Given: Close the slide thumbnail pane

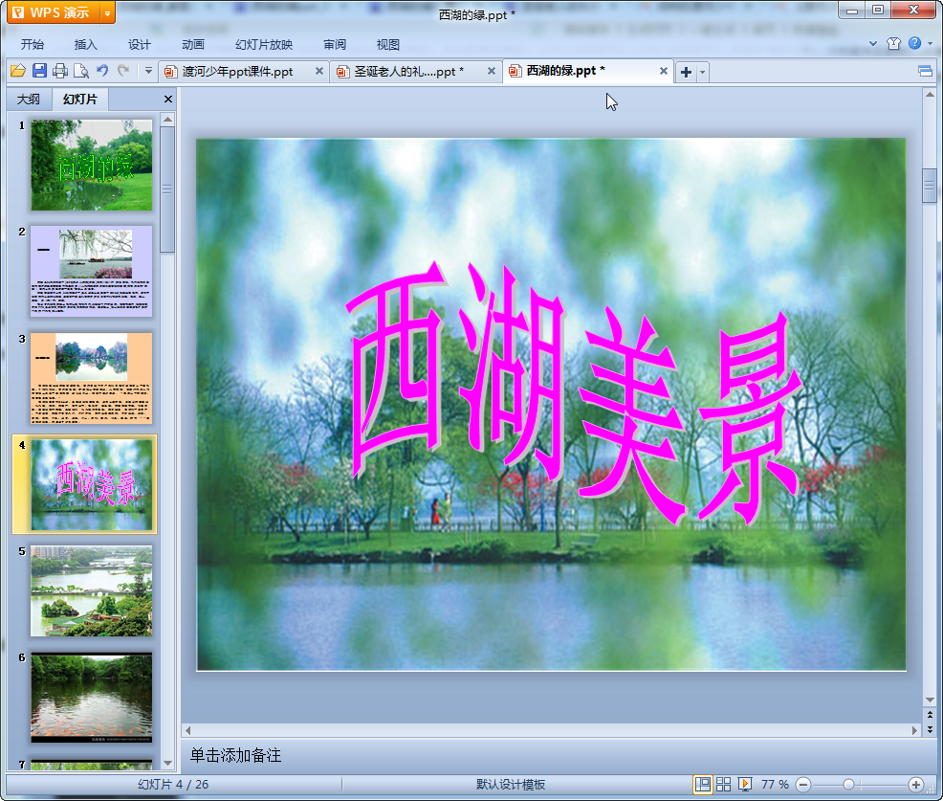Looking at the screenshot, I should [x=168, y=100].
